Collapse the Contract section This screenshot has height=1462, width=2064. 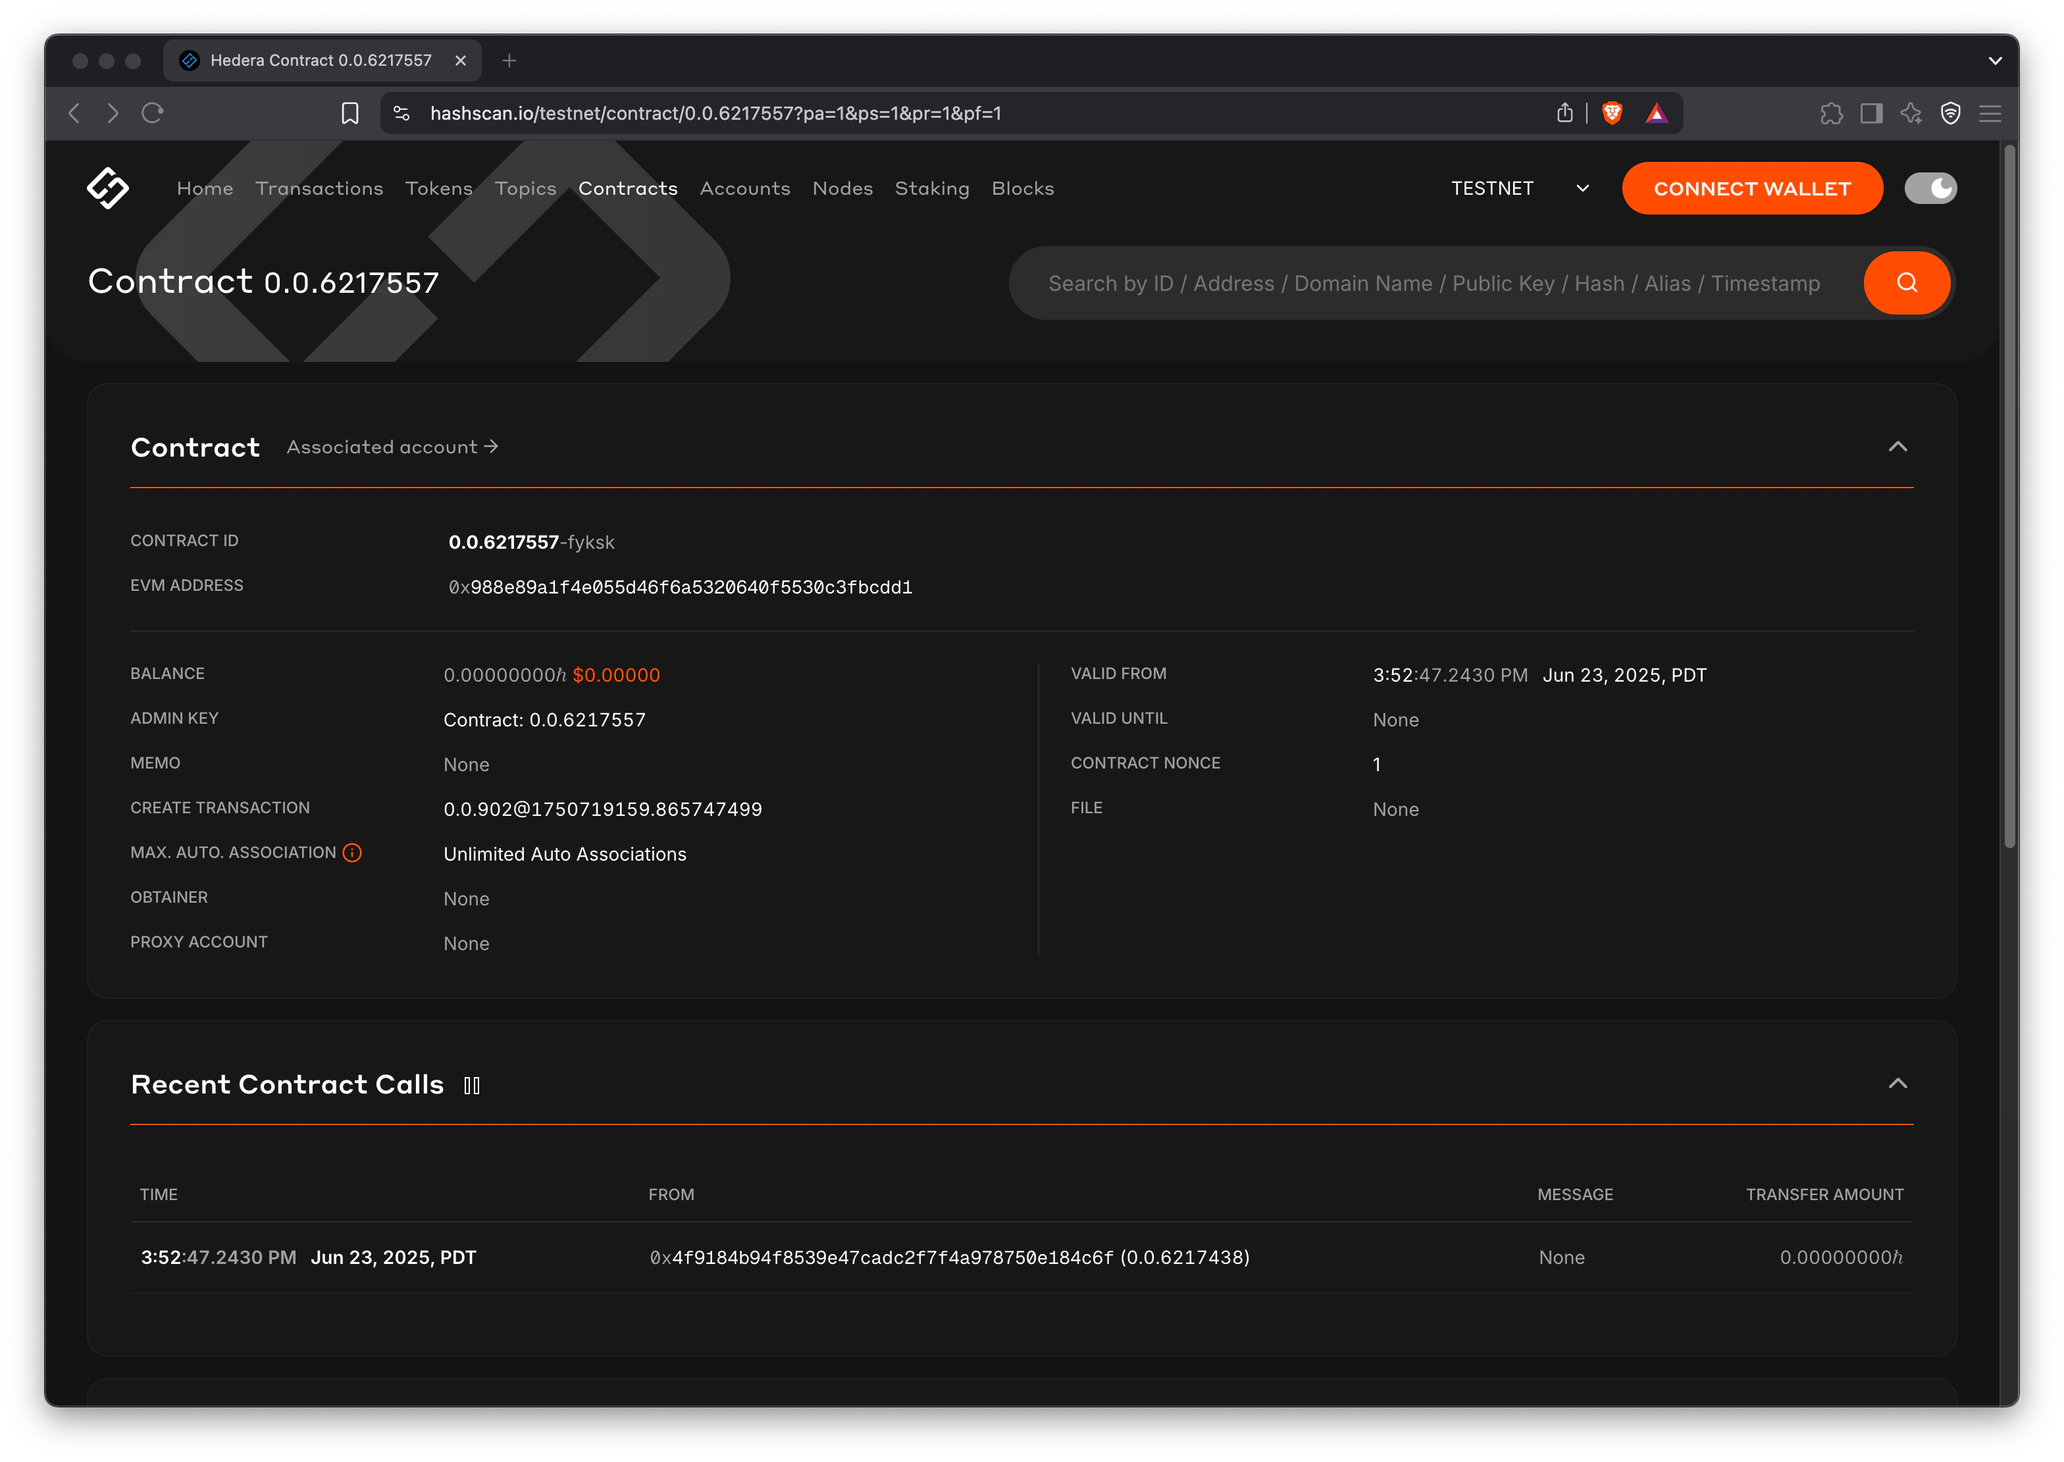pos(1897,447)
